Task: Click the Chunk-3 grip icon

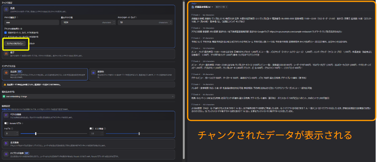Action: (192, 38)
